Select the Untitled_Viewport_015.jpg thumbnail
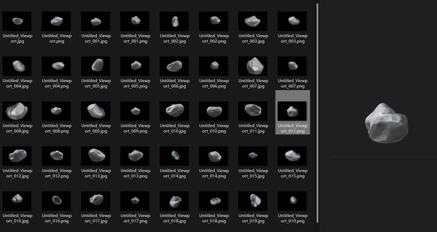This screenshot has width=437, height=232. pyautogui.click(x=253, y=156)
